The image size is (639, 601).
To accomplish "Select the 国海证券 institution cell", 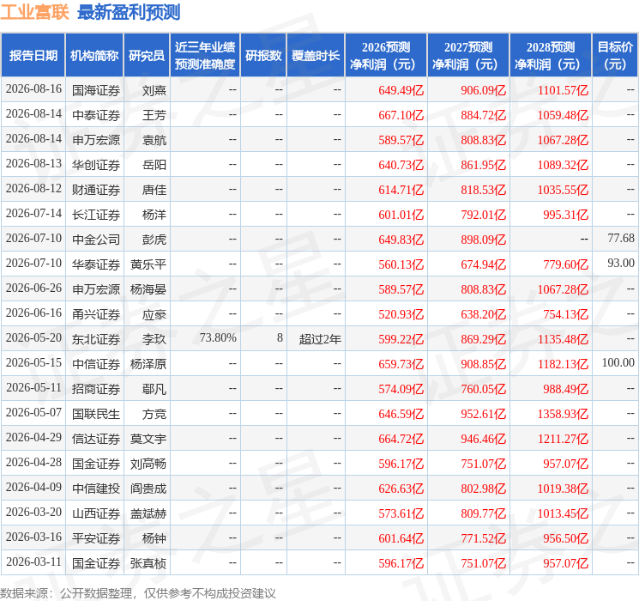I will pos(96,90).
